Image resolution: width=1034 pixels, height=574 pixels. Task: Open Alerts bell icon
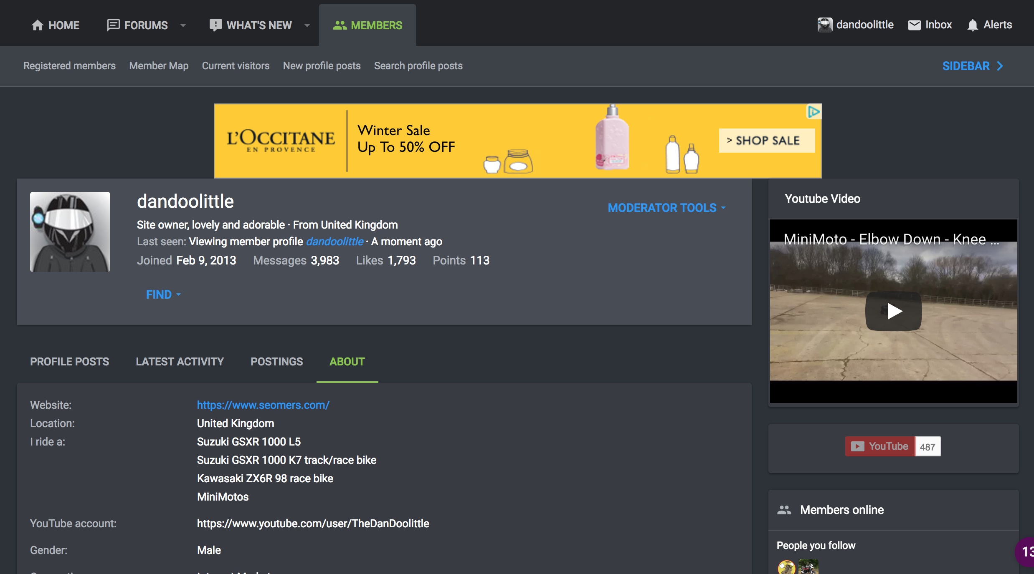(973, 25)
